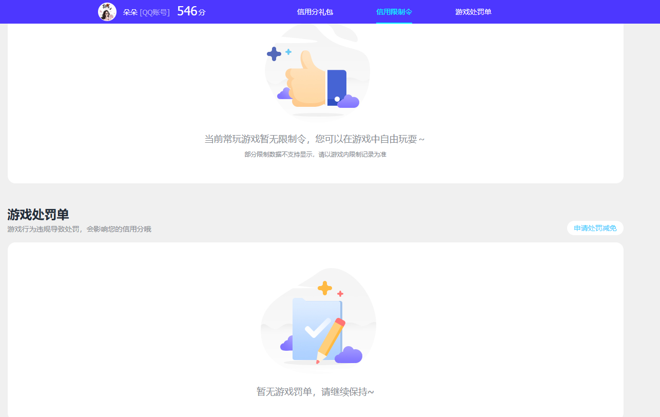
Task: Click the 游戏行为违规导致处罚 subtitle
Action: pos(80,229)
